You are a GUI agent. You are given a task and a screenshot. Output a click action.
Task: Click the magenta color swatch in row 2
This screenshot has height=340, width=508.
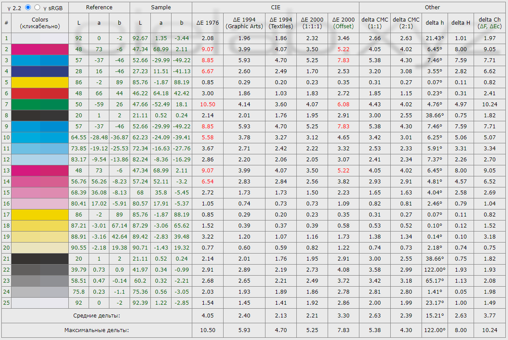click(40, 49)
